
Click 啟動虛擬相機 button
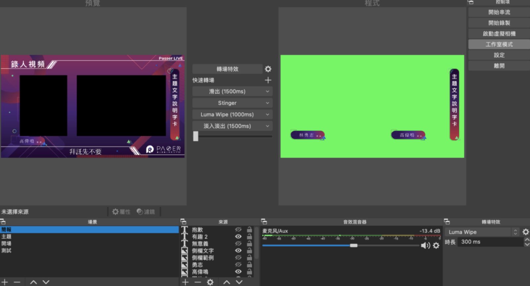click(x=499, y=34)
